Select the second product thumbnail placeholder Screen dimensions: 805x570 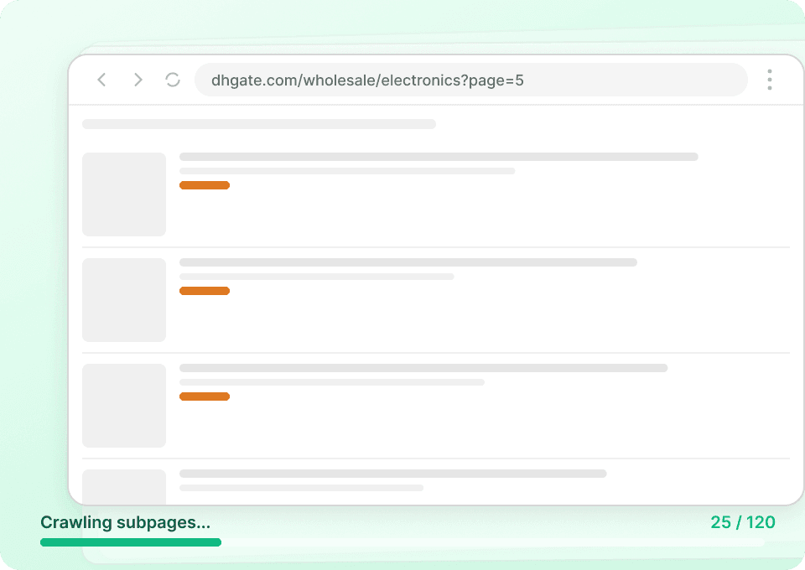(124, 299)
